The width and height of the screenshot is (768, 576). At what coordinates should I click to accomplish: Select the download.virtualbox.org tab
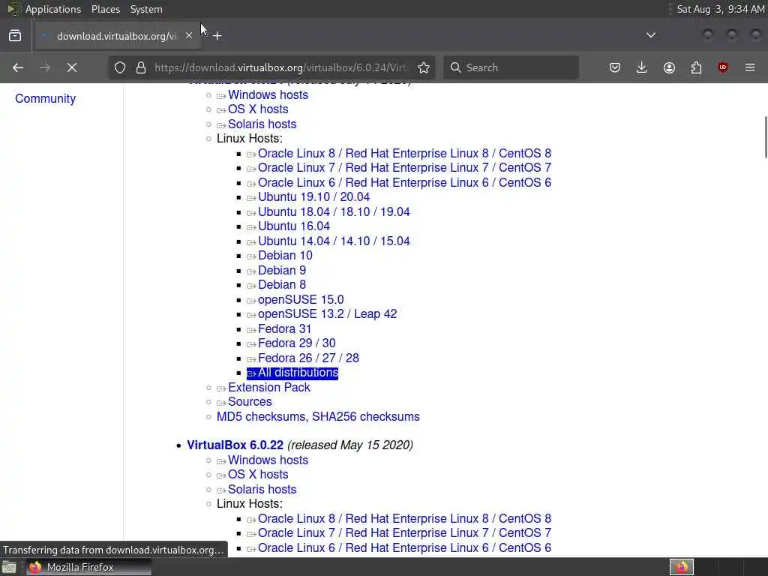tap(116, 36)
